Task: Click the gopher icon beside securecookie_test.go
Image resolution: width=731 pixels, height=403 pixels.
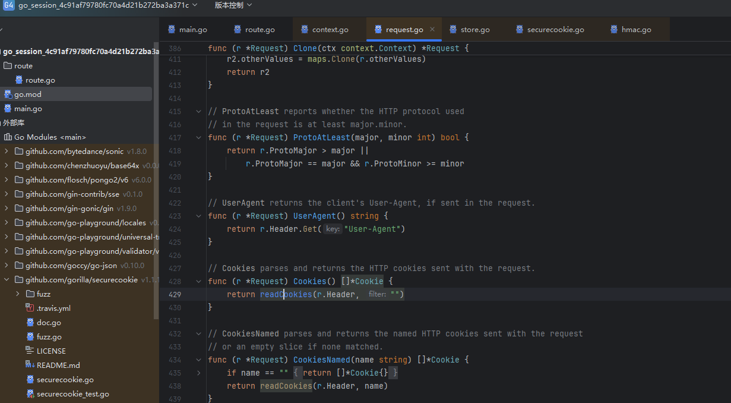Action: (30, 394)
